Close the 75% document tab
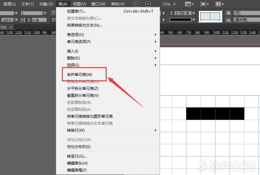Screen dimensions: 260x175 (x=11, y=27)
